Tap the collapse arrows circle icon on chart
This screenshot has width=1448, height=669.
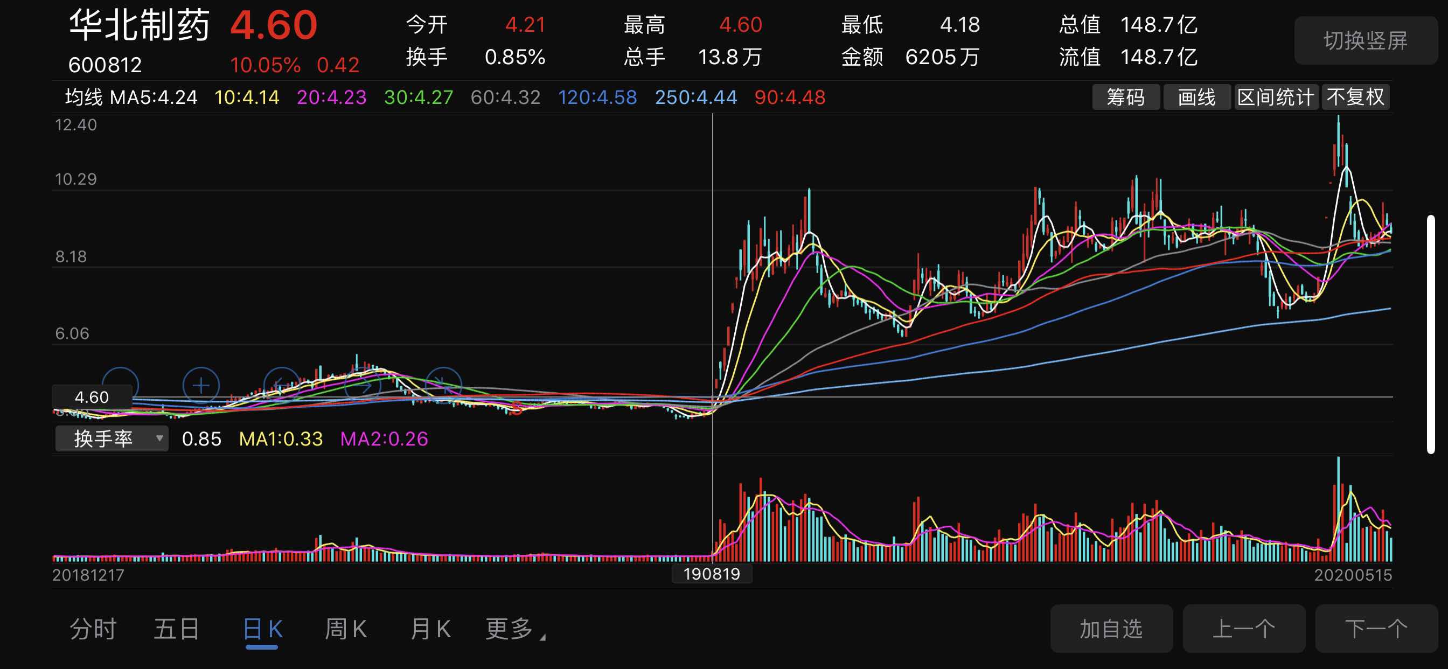tap(443, 385)
